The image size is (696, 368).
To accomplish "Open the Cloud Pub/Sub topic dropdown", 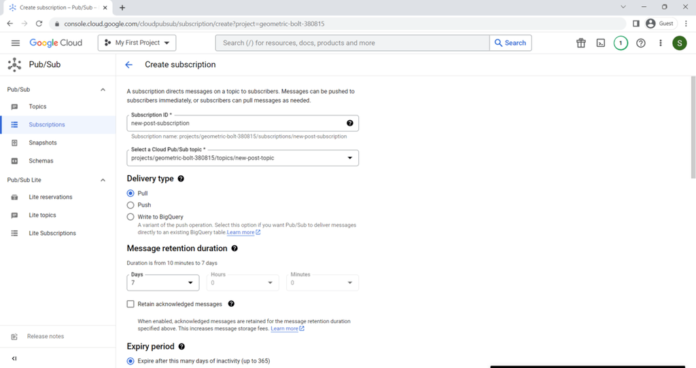I will (243, 158).
